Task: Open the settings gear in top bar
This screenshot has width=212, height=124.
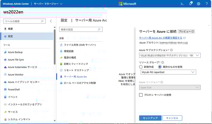Action: click(x=199, y=4)
